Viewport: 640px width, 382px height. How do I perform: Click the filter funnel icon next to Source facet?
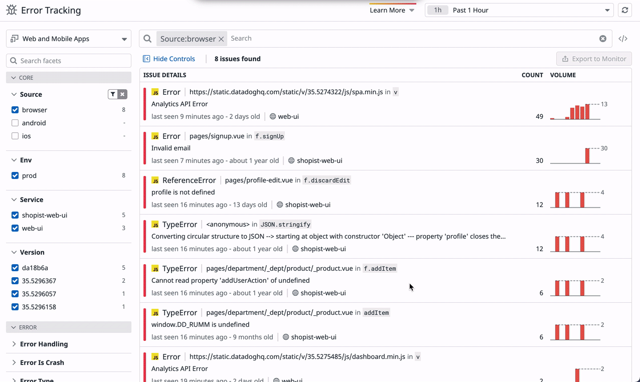click(112, 94)
